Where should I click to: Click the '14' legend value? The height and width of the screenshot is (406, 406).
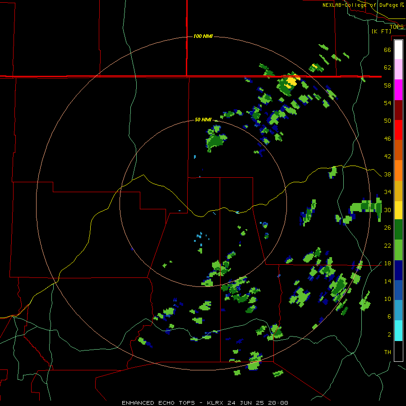[388, 281]
